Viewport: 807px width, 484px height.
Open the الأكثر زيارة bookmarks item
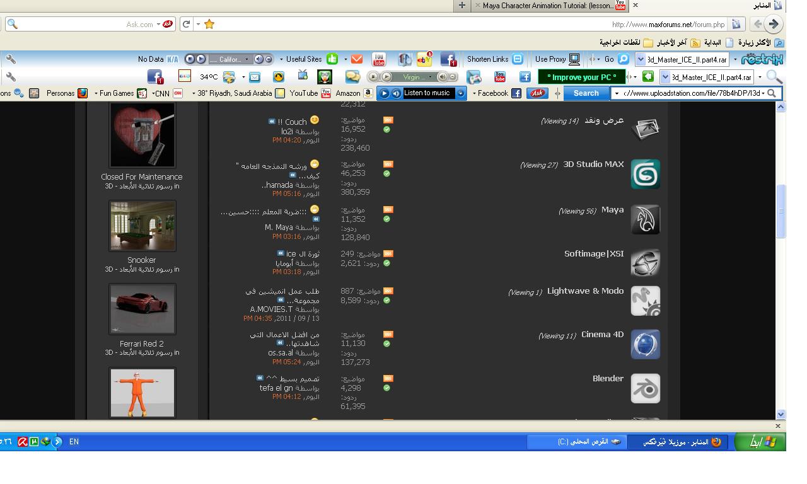point(761,43)
